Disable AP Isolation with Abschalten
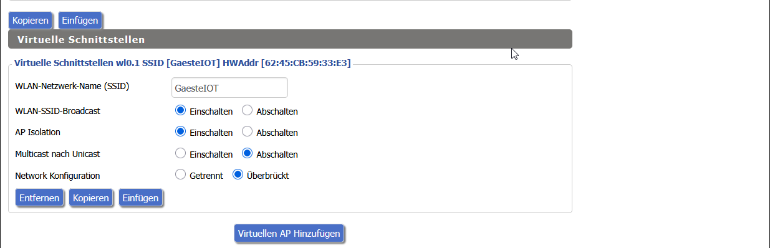 coord(247,132)
